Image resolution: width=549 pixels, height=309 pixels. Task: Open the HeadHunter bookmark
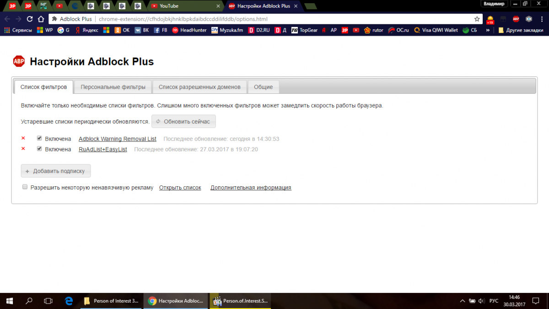189,30
